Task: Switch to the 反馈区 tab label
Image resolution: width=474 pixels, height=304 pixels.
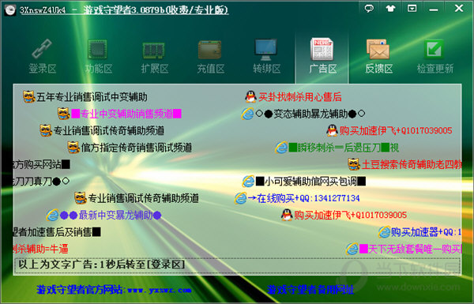Action: [x=378, y=69]
